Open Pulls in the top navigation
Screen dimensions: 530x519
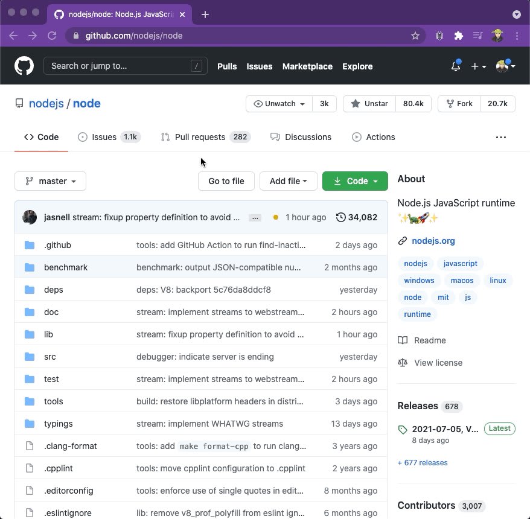[x=227, y=66]
